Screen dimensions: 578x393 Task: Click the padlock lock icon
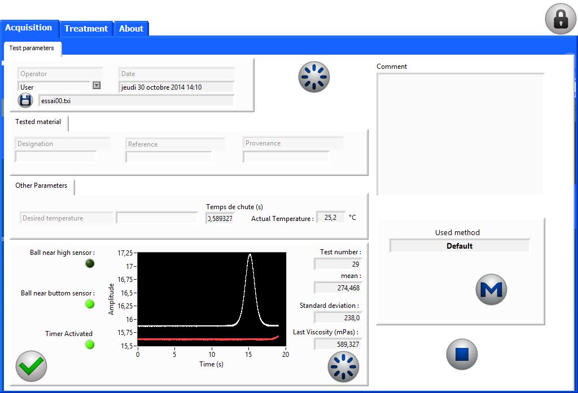pos(559,19)
